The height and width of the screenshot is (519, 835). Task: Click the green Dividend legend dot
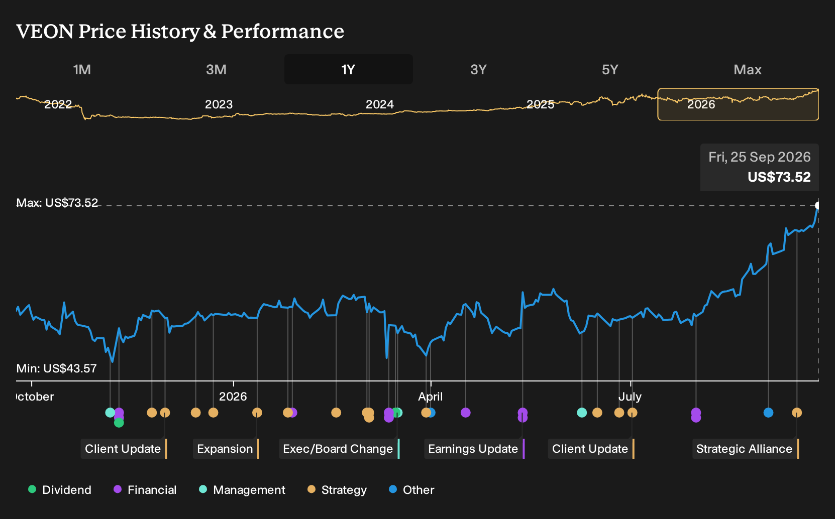click(x=32, y=489)
